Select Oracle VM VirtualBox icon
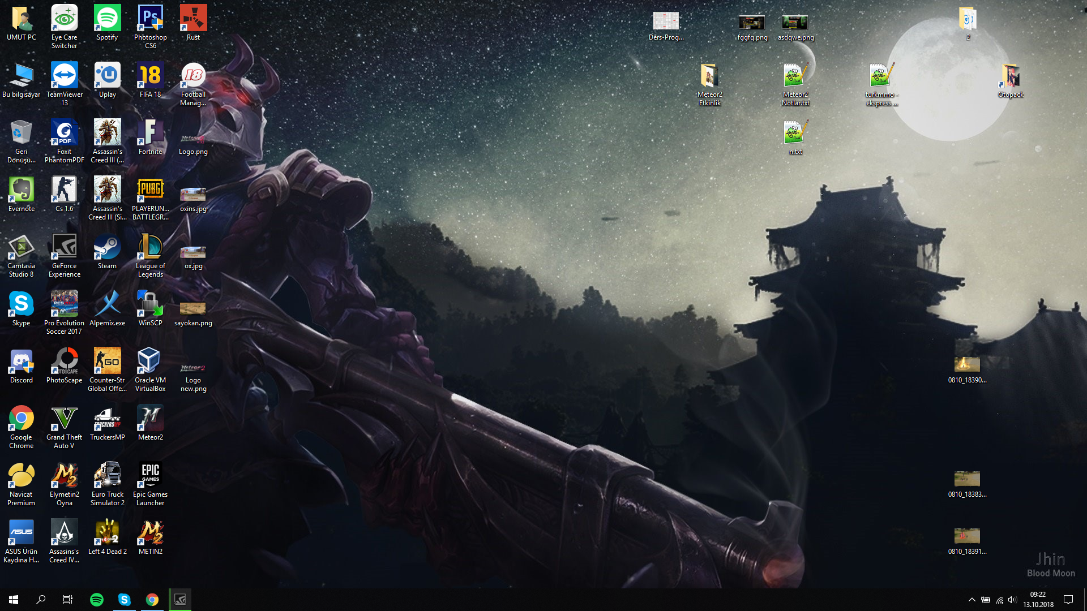Screen dimensions: 1087x611 pos(150,369)
